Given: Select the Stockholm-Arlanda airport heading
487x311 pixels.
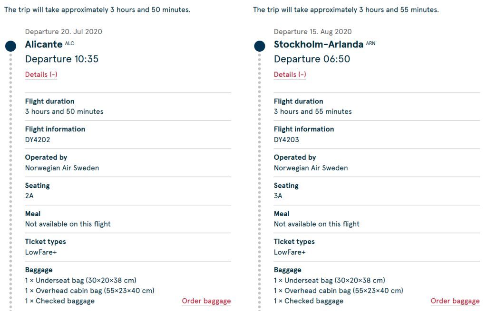Looking at the screenshot, I should 318,44.
